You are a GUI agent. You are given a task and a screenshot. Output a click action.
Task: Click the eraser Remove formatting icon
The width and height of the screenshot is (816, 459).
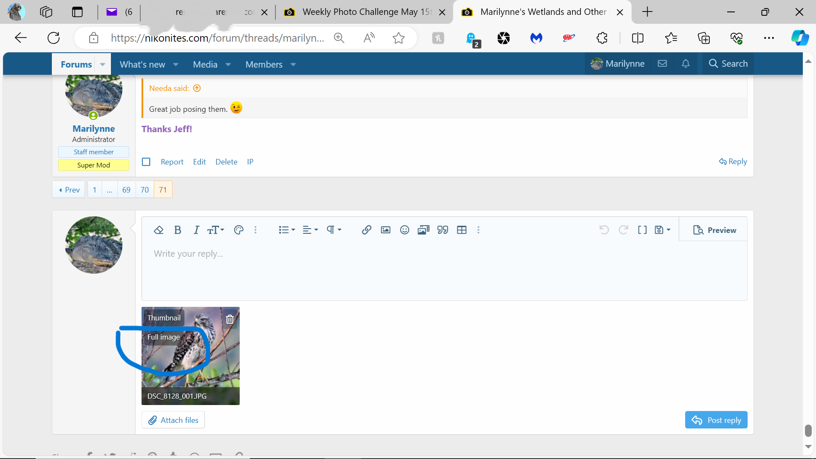[x=159, y=230]
